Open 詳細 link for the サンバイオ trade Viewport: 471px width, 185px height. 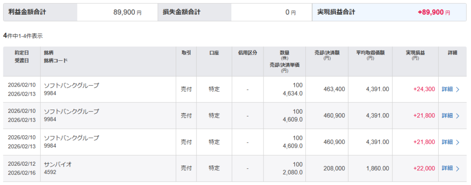tap(447, 168)
